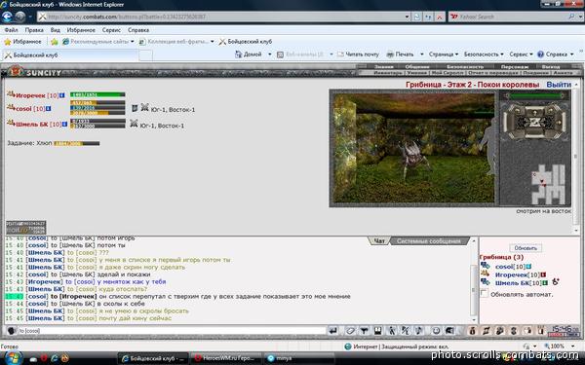Open the Страница dropdown menu
This screenshot has width=585, height=365.
pyautogui.click(x=444, y=55)
